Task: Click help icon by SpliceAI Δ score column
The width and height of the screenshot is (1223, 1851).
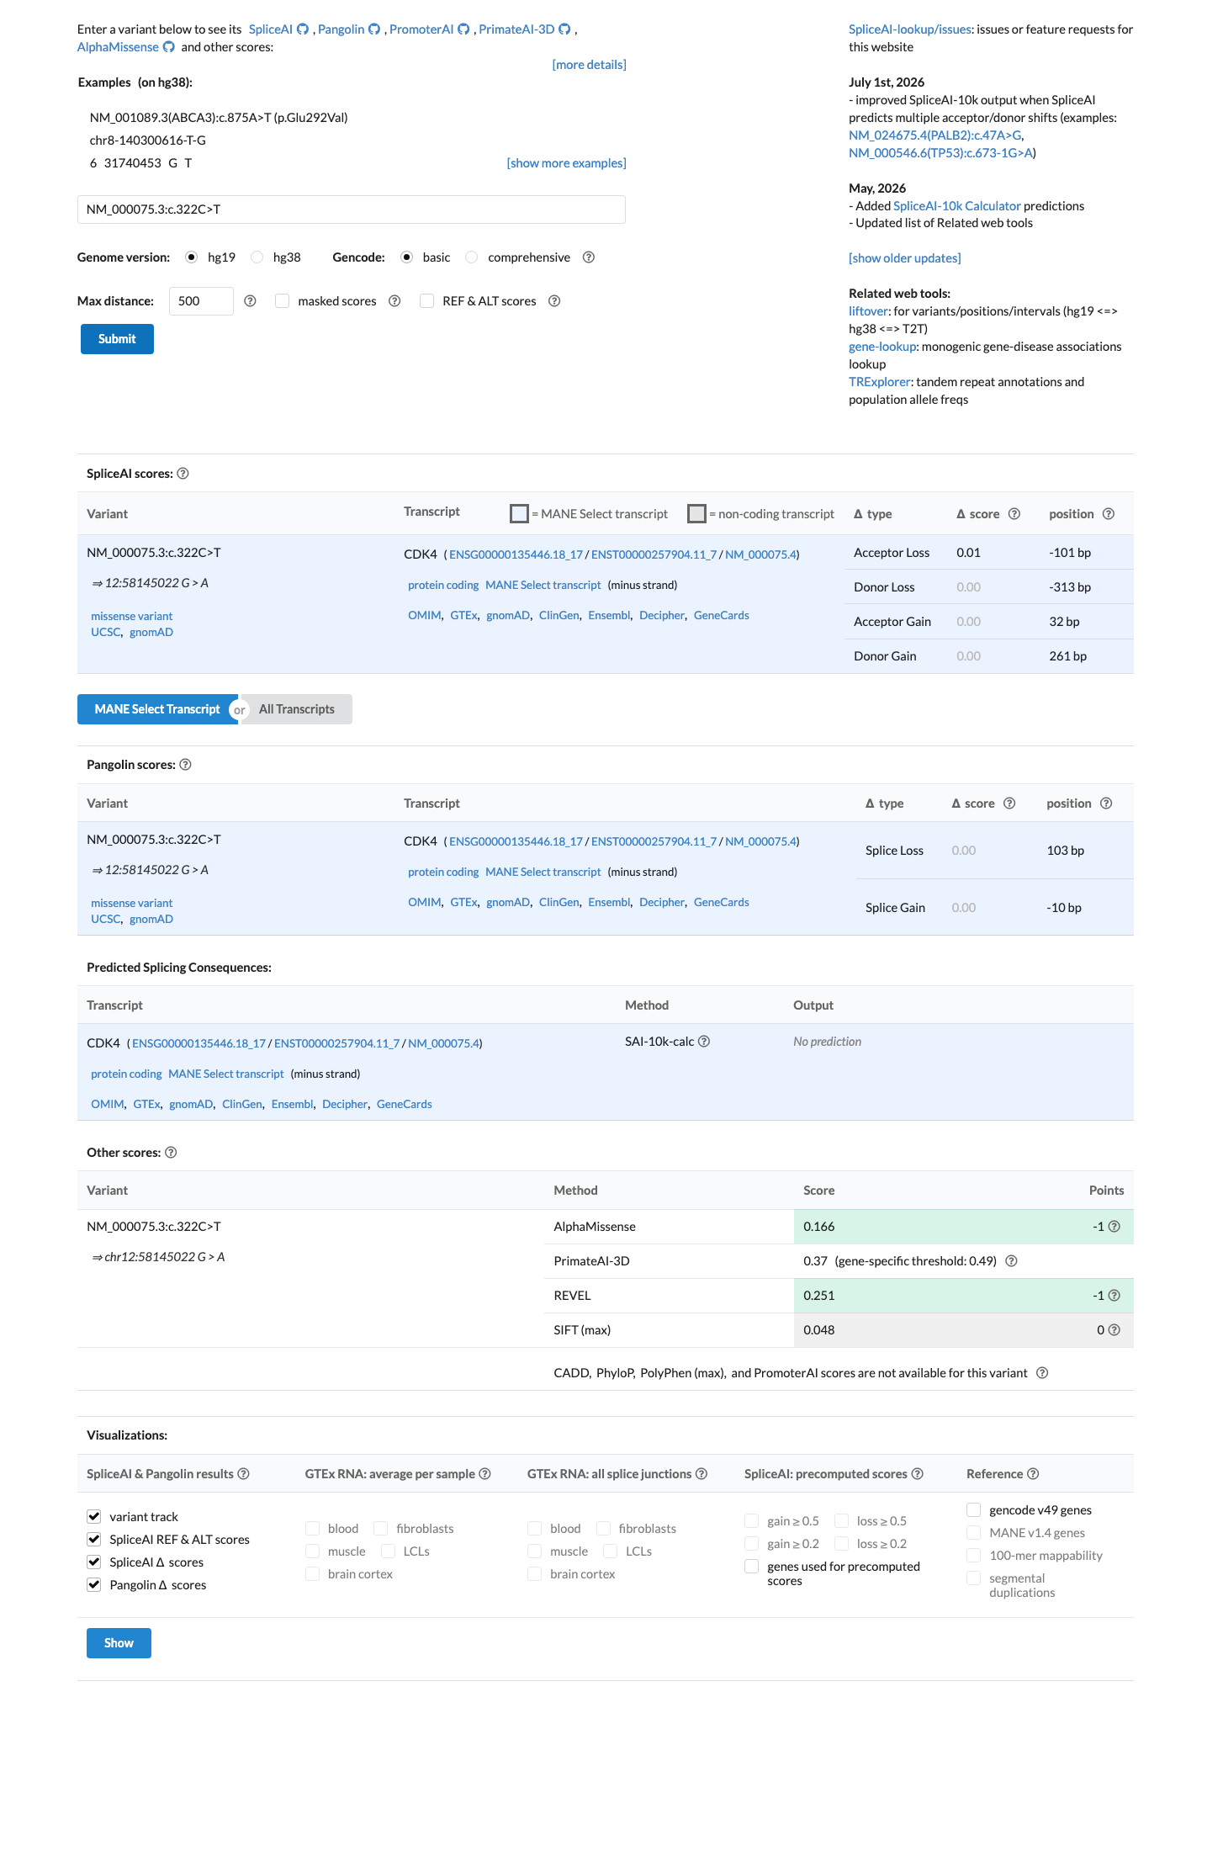Action: (x=1014, y=514)
